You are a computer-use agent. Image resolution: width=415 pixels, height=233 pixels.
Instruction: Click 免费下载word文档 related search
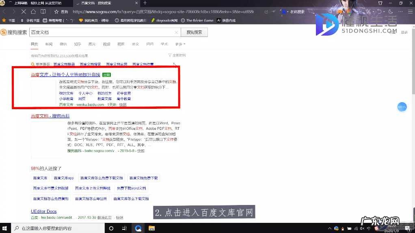point(131,188)
